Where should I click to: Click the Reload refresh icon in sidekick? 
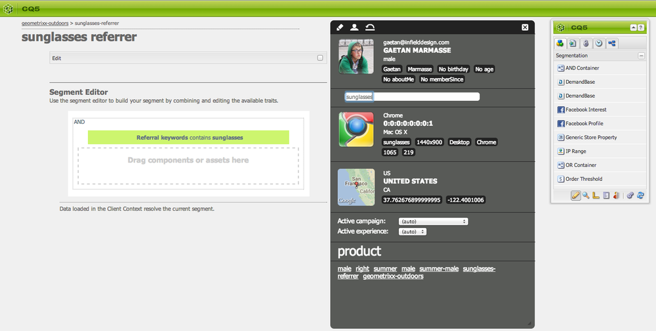(x=640, y=195)
